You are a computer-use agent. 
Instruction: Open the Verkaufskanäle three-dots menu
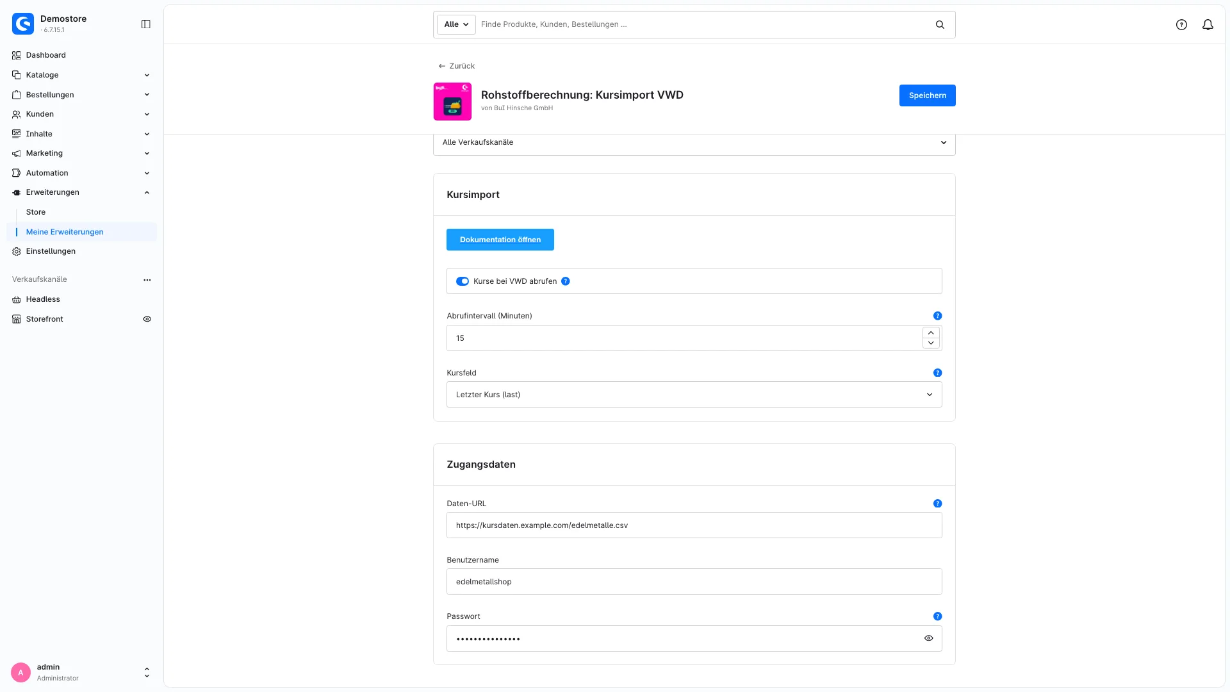coord(147,280)
